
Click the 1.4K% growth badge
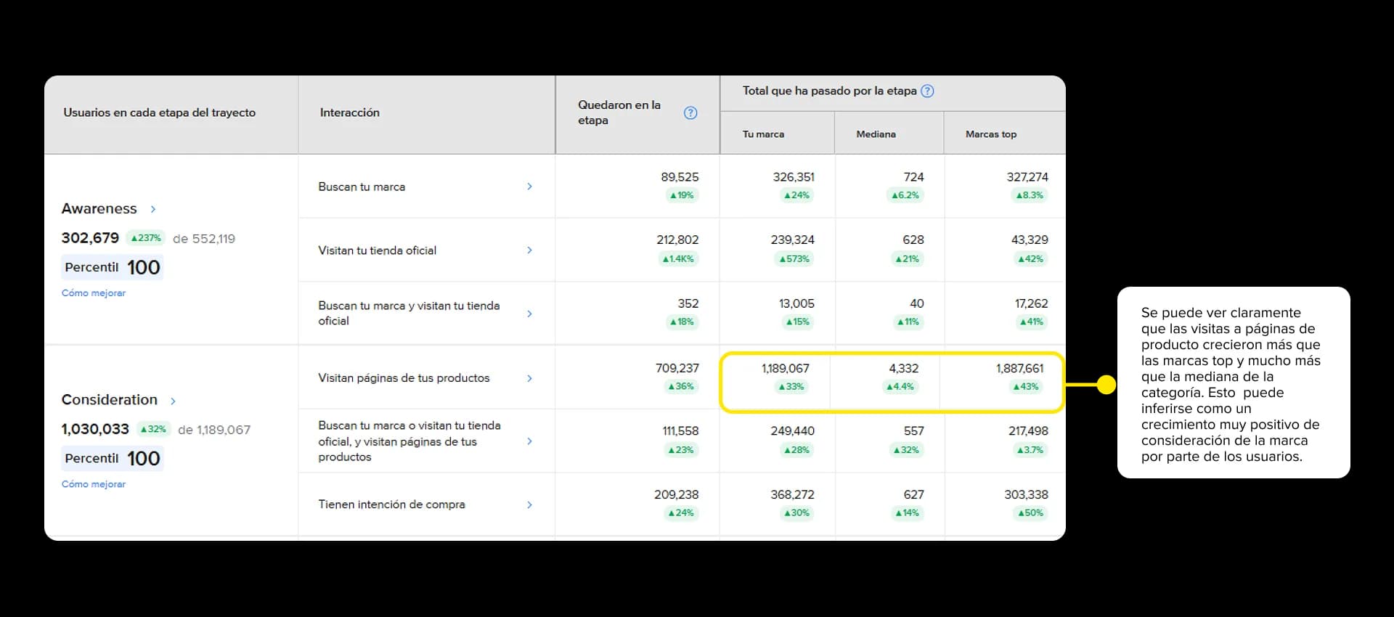coord(678,258)
